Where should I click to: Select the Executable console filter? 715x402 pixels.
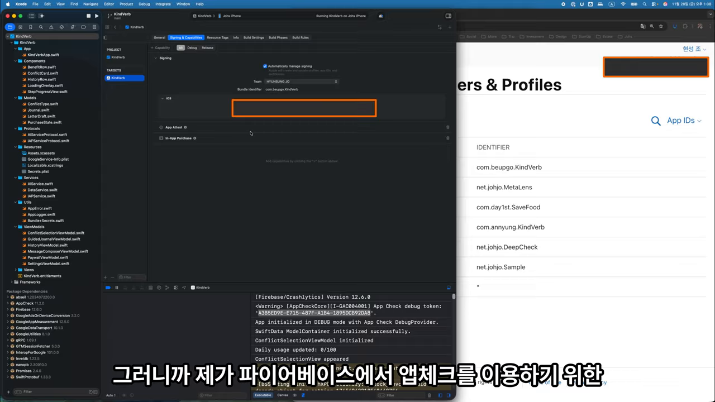[x=263, y=395]
